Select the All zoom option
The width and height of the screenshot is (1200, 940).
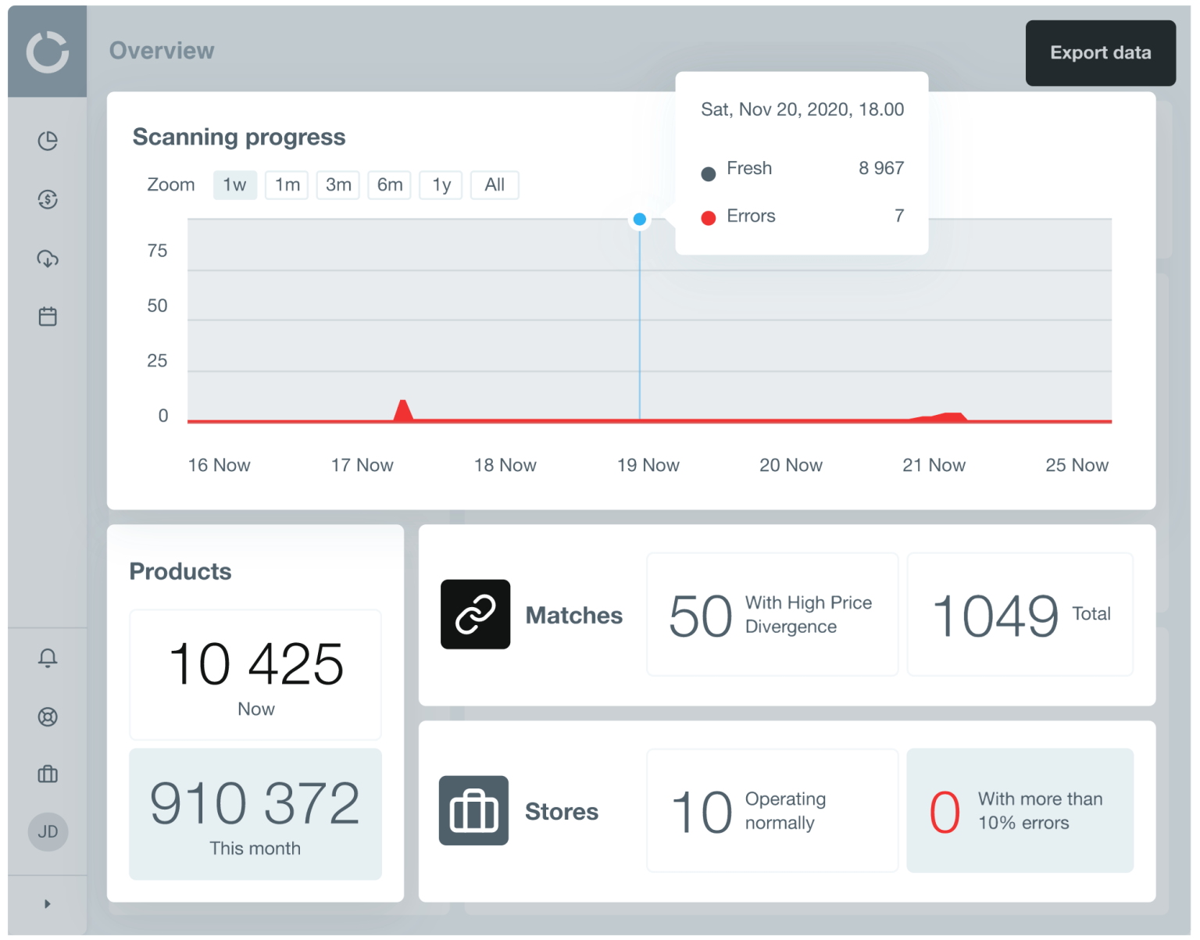tap(495, 184)
